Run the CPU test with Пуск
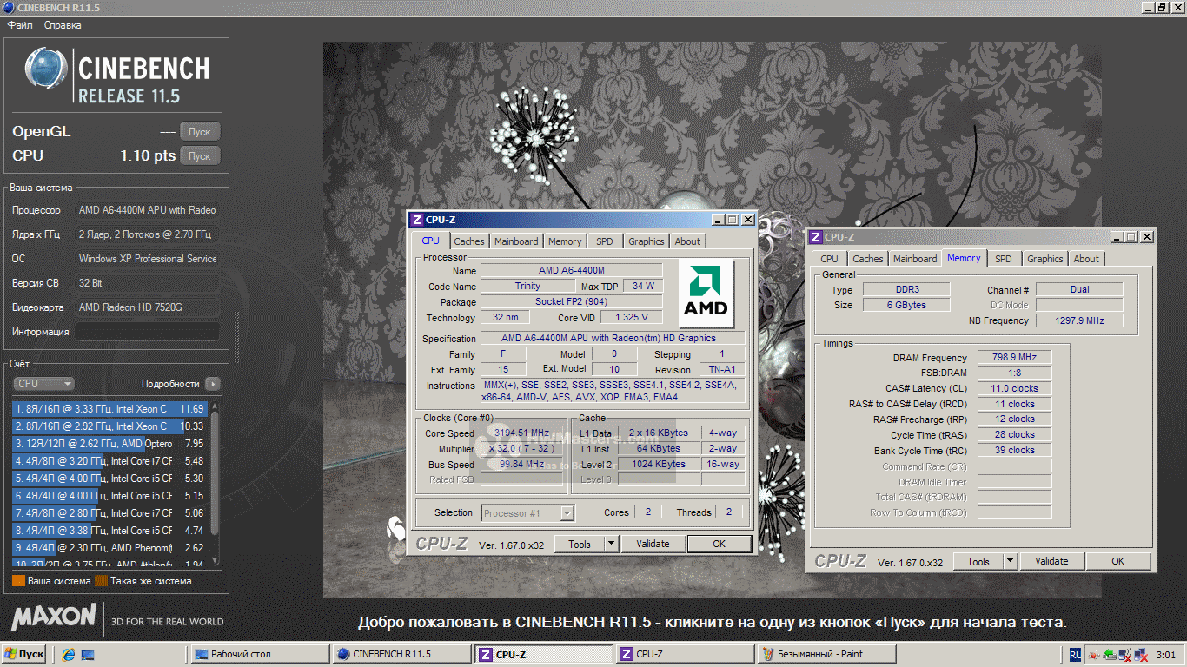Image resolution: width=1187 pixels, height=667 pixels. [x=200, y=156]
